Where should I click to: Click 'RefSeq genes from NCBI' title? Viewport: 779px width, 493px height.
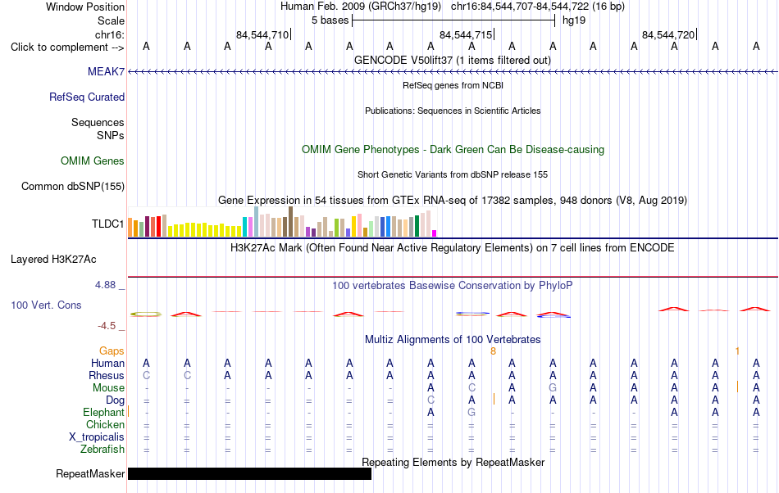pos(453,85)
